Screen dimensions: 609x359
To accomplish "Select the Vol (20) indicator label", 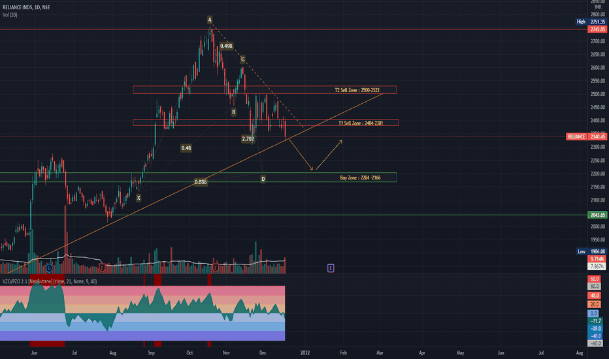I will [x=10, y=15].
